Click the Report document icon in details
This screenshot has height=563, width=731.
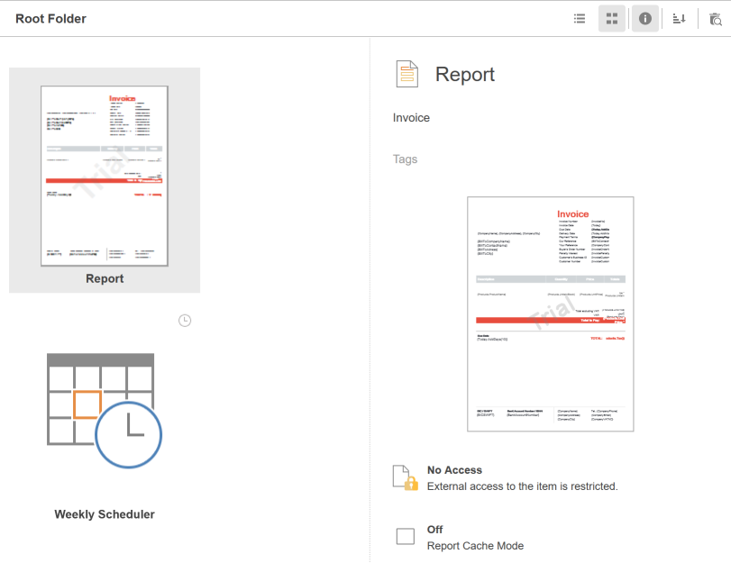[407, 75]
